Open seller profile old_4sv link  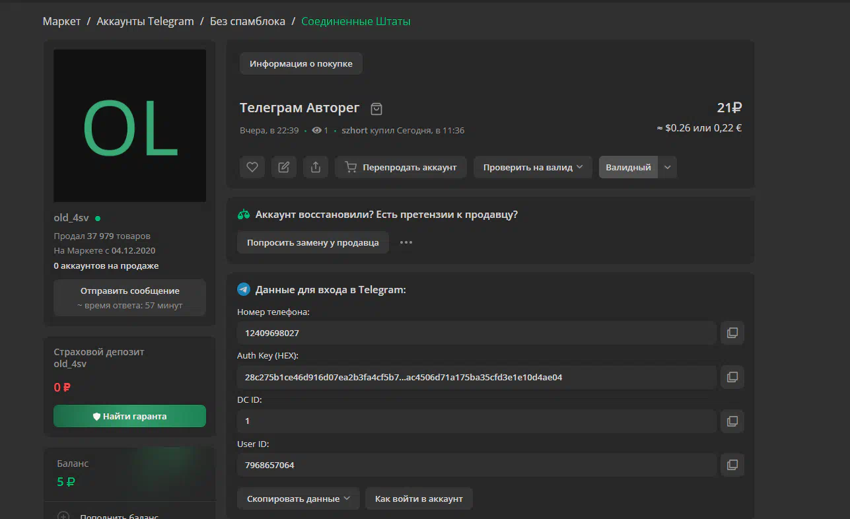(x=71, y=218)
